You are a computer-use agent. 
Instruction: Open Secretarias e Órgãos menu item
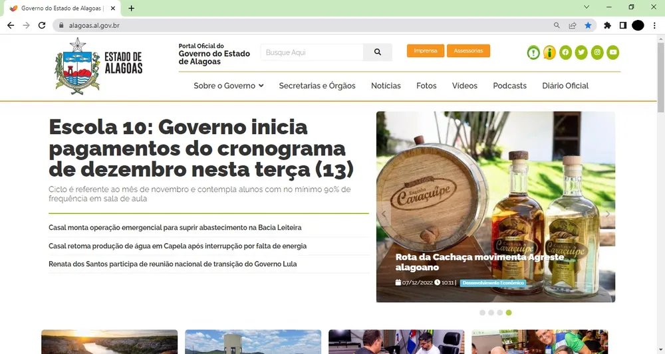[317, 86]
